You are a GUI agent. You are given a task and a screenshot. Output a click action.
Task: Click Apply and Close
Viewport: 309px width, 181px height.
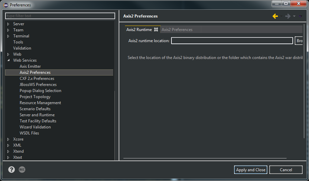click(x=251, y=170)
